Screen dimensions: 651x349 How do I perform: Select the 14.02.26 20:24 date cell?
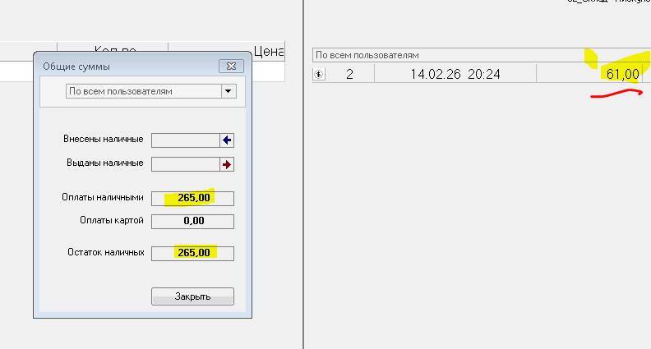455,75
